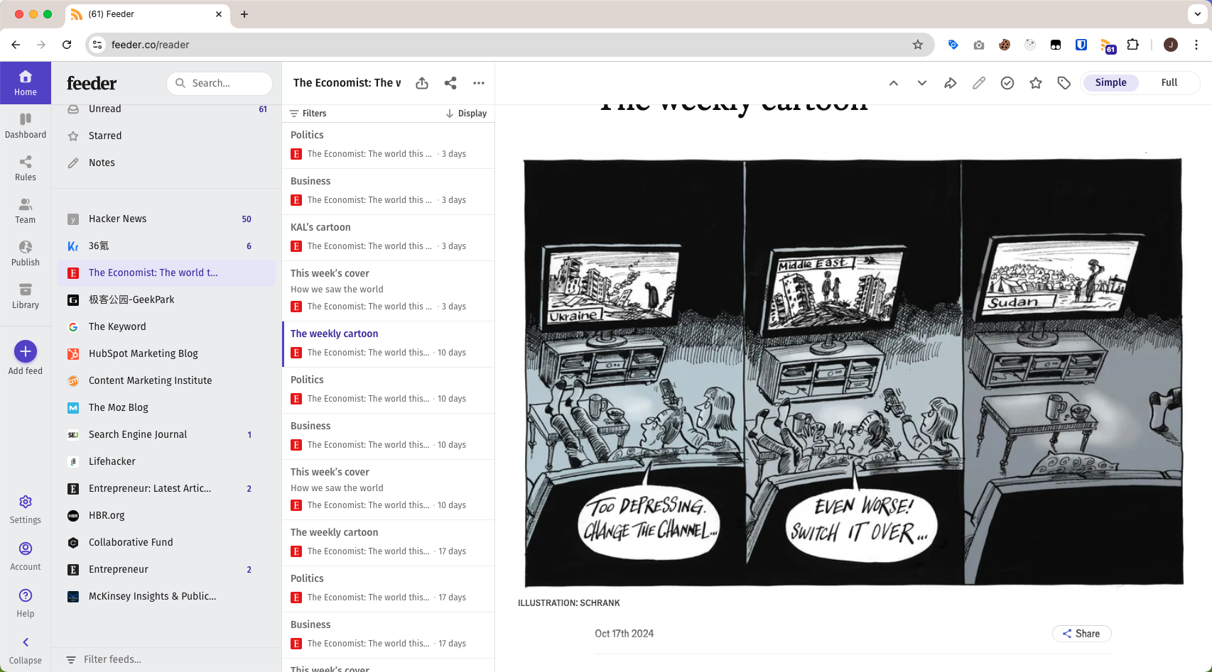The image size is (1212, 672).
Task: Select the HBR.org feed
Action: pyautogui.click(x=166, y=515)
